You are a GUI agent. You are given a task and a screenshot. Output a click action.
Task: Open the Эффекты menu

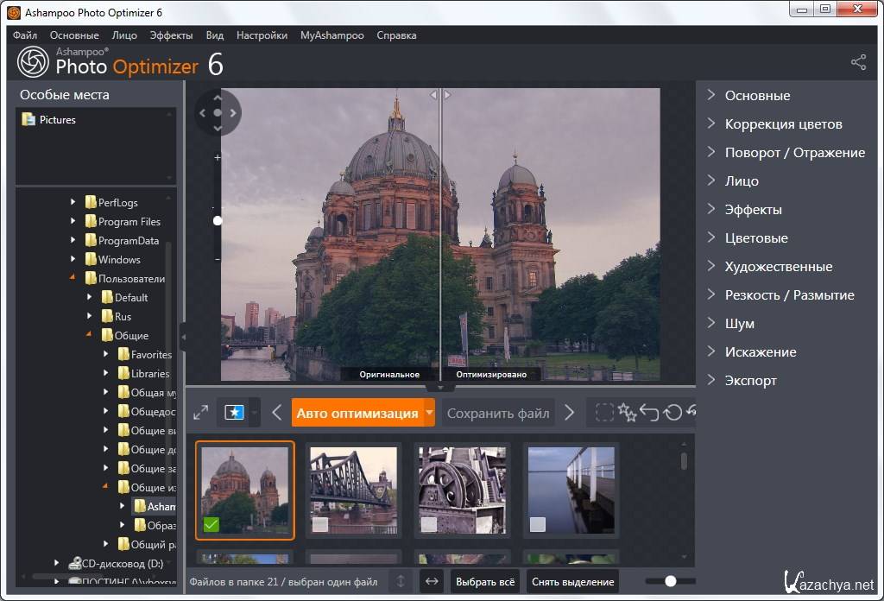(171, 35)
